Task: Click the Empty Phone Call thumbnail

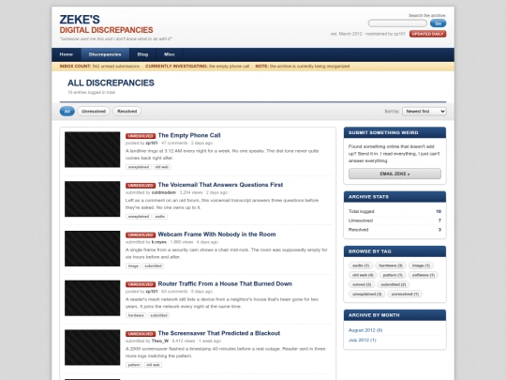Action: coord(92,149)
